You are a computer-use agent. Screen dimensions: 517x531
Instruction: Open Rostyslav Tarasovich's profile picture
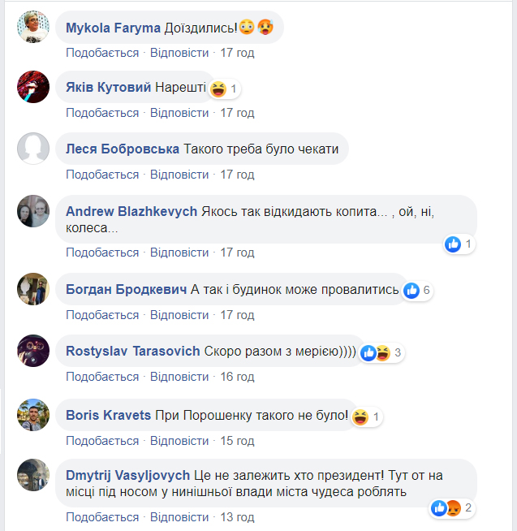pyautogui.click(x=33, y=351)
